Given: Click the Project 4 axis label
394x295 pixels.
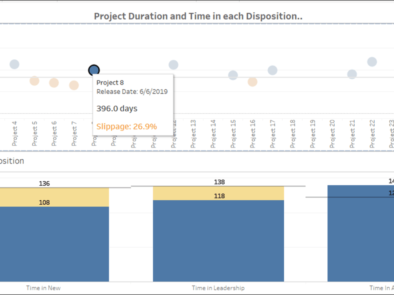Looking at the screenshot, I should [14, 130].
